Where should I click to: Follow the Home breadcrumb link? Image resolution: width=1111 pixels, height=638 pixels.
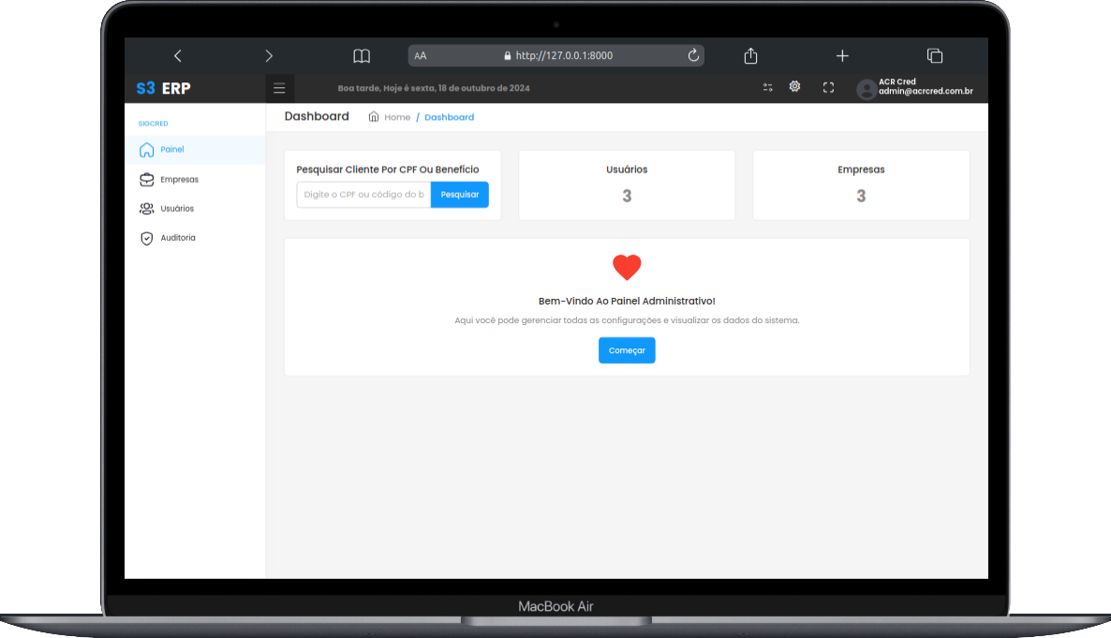[x=397, y=117]
